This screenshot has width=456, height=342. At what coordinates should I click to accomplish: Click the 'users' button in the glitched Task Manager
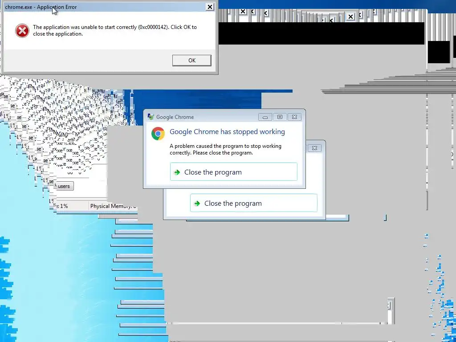[x=64, y=186]
